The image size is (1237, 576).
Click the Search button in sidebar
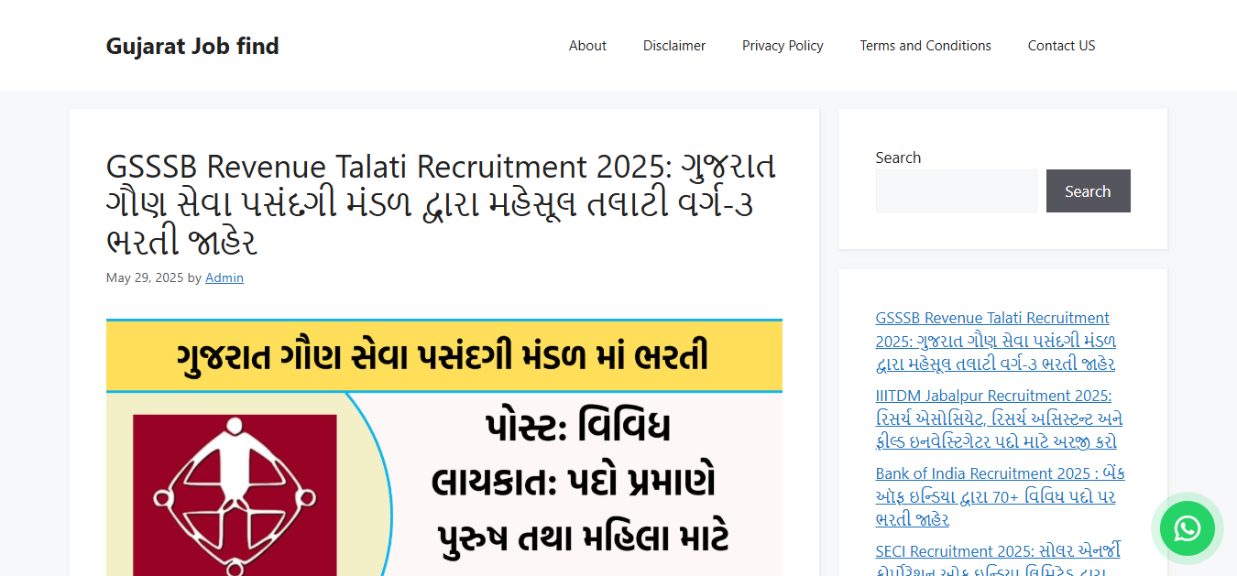pyautogui.click(x=1088, y=190)
